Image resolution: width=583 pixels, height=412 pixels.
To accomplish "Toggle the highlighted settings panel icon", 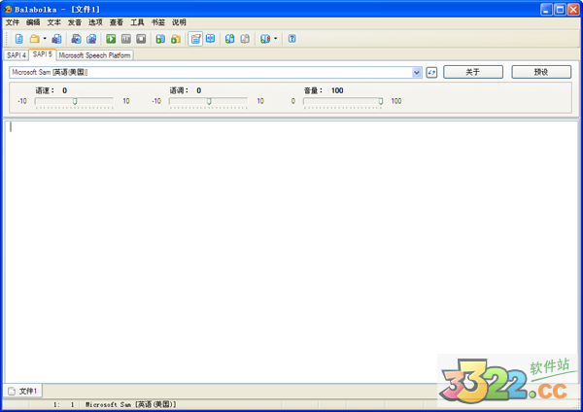I will point(195,39).
